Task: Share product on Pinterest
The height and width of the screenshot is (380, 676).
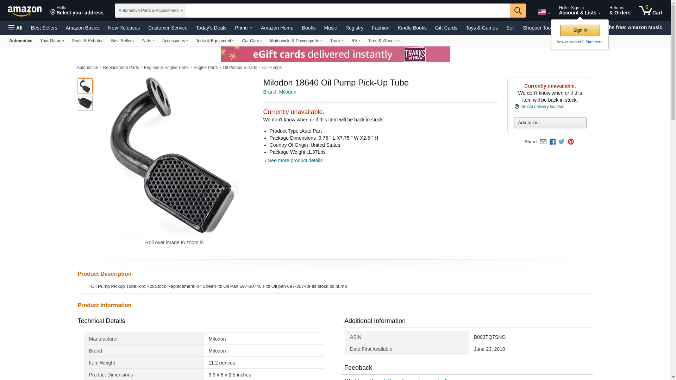Action: point(571,142)
